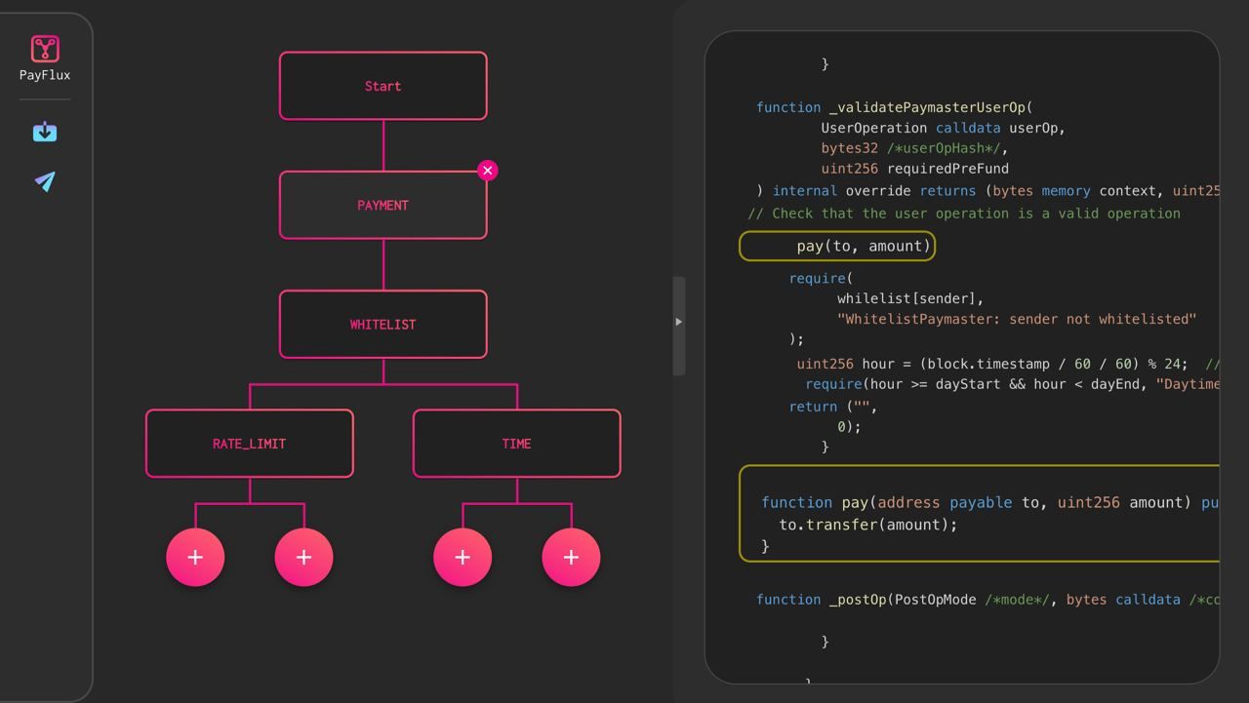
Task: Remove the PAYMENT node with the X
Action: [x=487, y=171]
